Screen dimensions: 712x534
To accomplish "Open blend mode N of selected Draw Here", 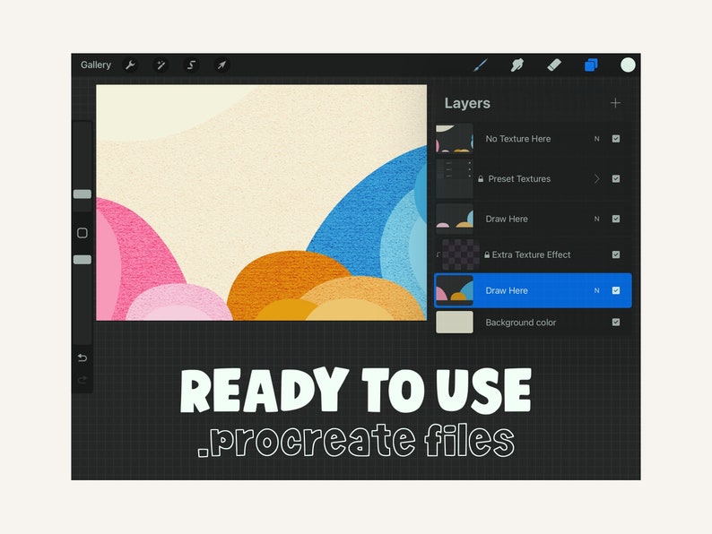I will (596, 290).
